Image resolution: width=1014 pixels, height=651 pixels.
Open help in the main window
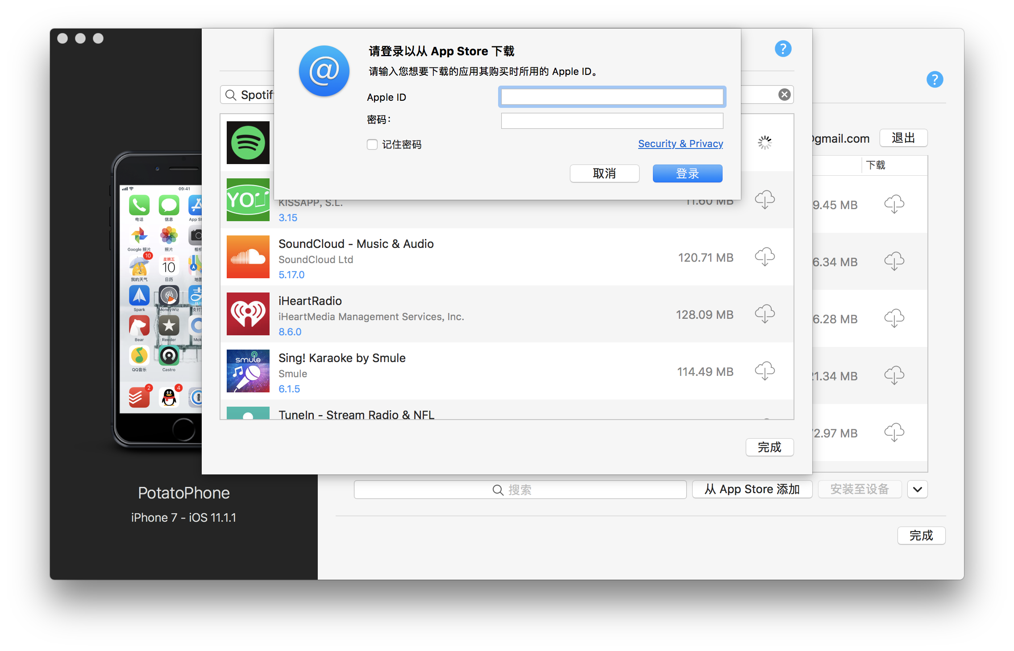[935, 79]
